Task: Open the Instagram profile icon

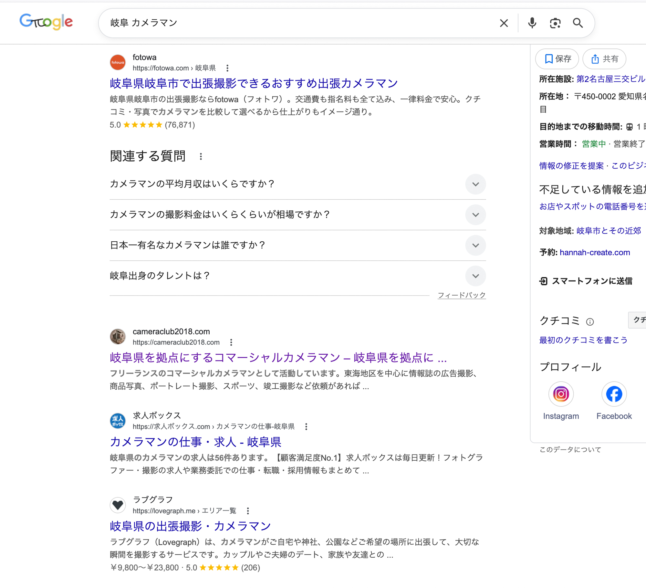Action: click(x=561, y=394)
